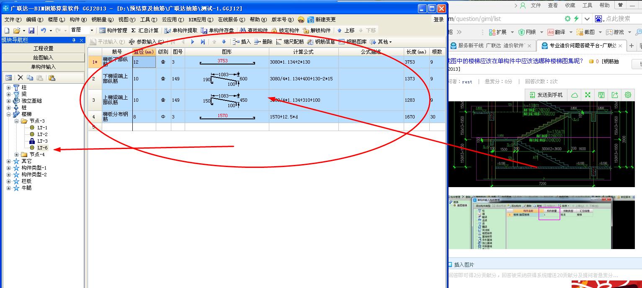Image resolution: width=642 pixels, height=288 pixels.
Task: Click 缩尺配筋 toolbar button
Action: point(290,42)
